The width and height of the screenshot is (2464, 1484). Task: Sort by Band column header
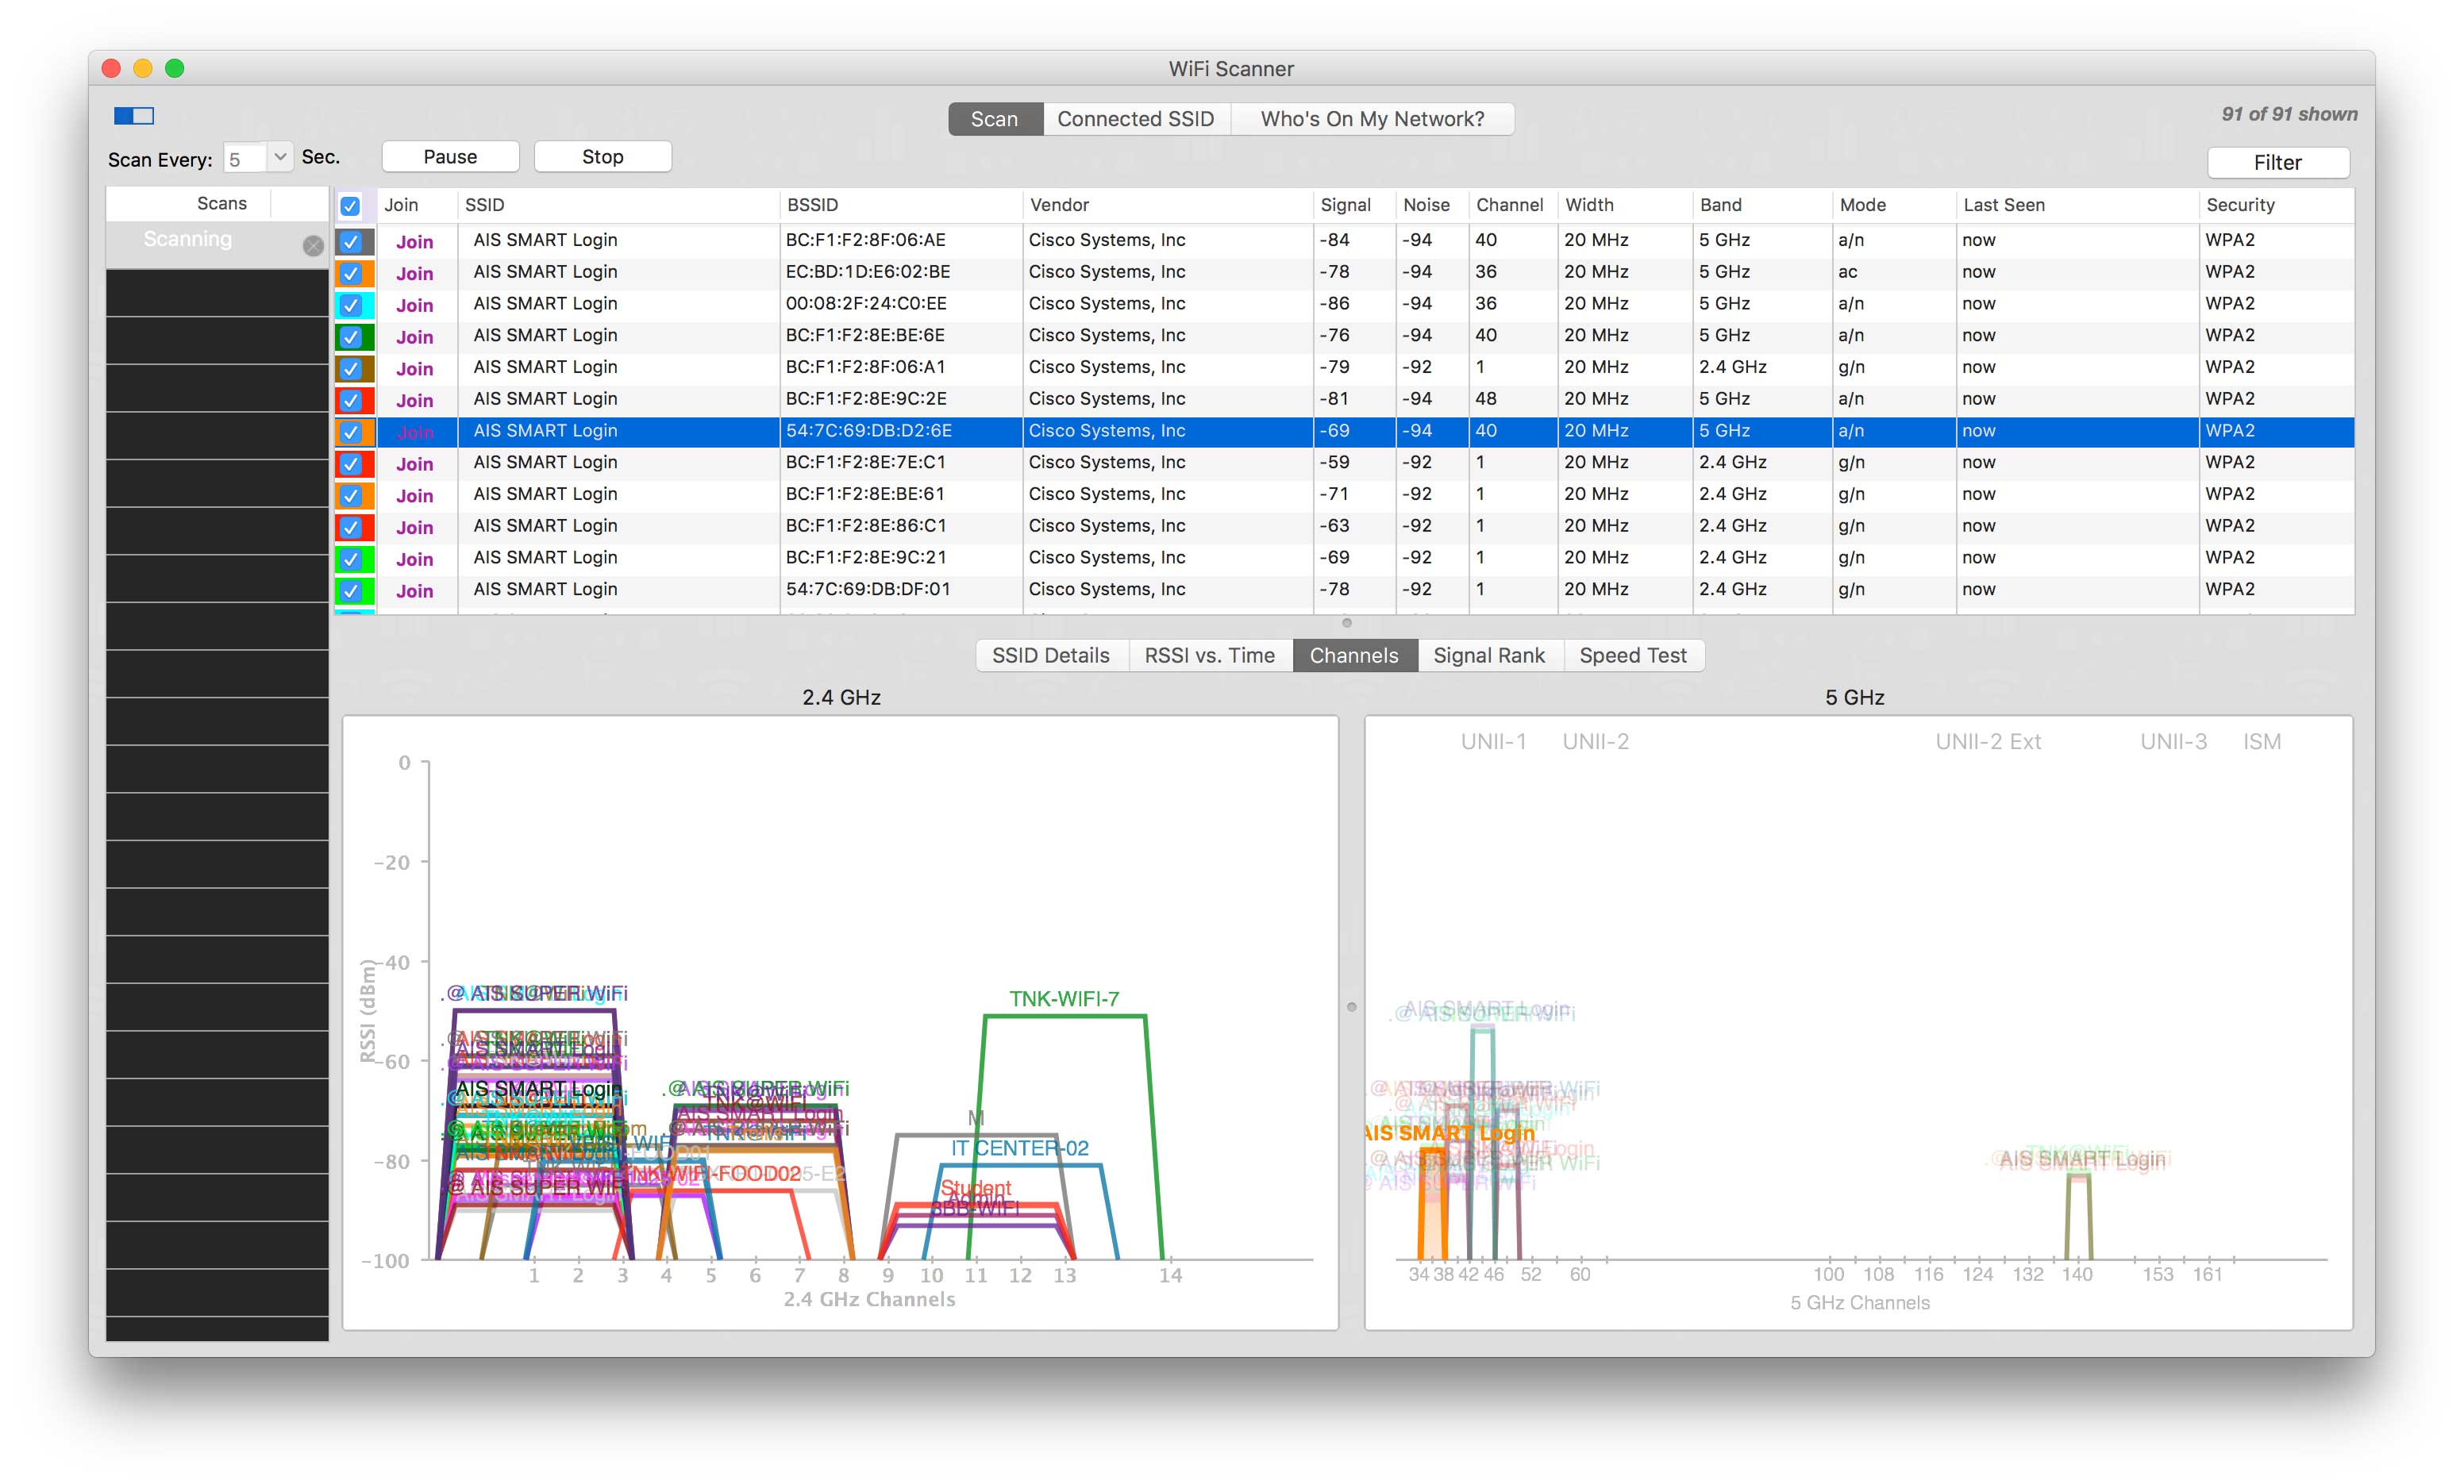click(x=1762, y=205)
